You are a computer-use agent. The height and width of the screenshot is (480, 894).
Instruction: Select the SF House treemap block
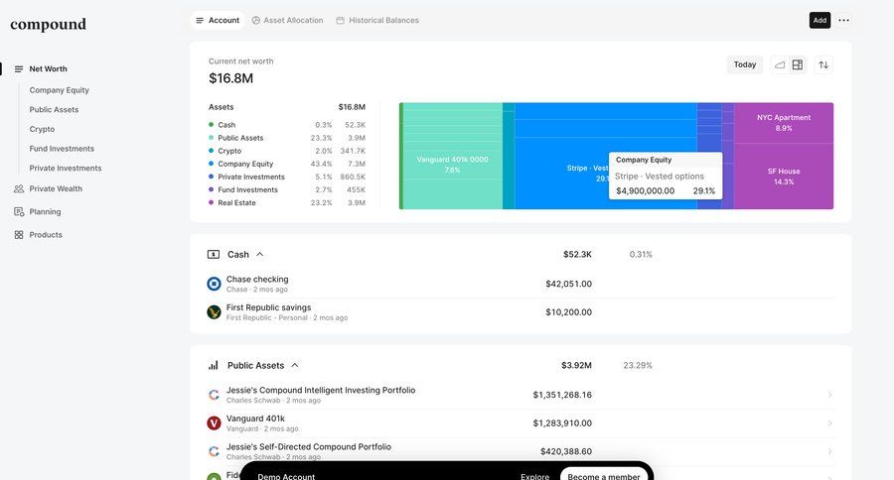784,176
